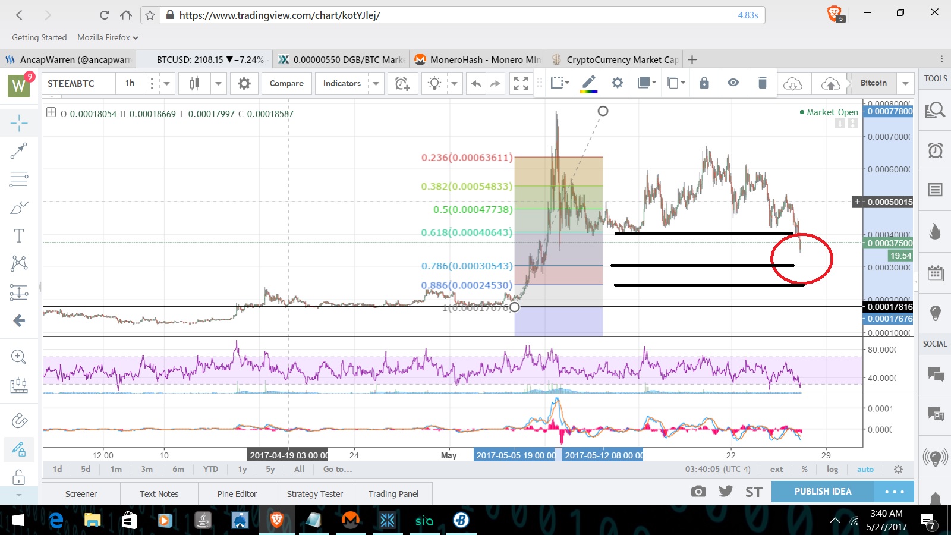Create an alert using the alarm-plus icon
The image size is (951, 535).
402,83
